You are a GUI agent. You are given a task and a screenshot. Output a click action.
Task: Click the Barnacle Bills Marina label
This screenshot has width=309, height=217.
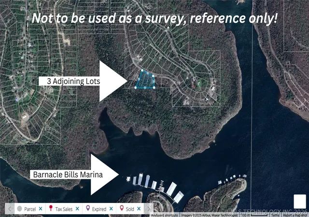tap(68, 175)
